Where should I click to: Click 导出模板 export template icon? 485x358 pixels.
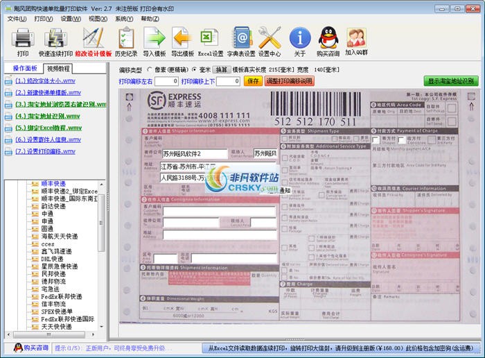[182, 43]
